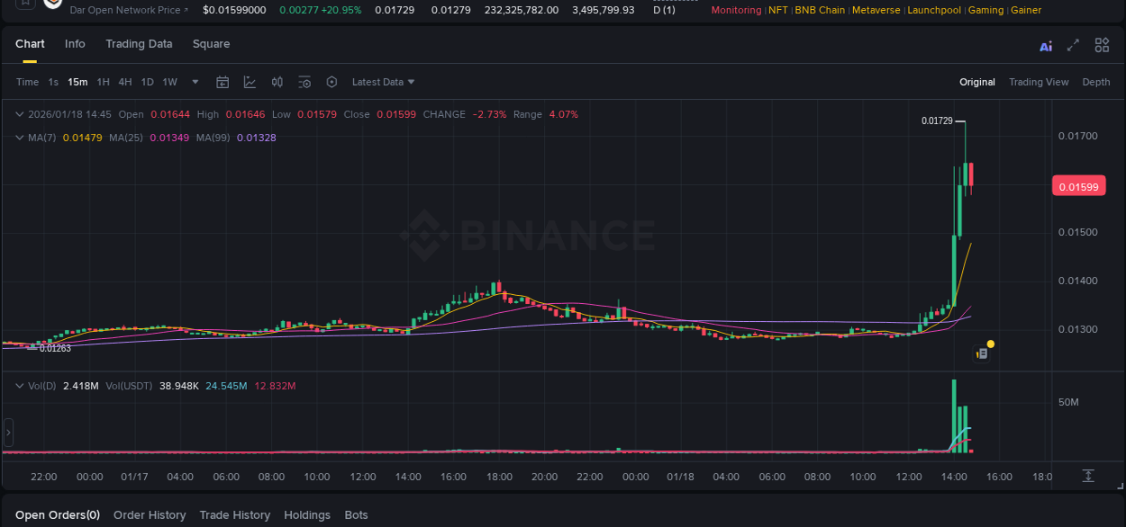Open chart settings via the hexagon gear icon

click(331, 81)
